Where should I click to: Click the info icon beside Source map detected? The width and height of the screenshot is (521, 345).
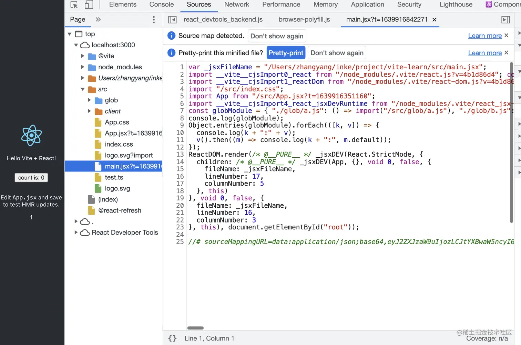[171, 36]
